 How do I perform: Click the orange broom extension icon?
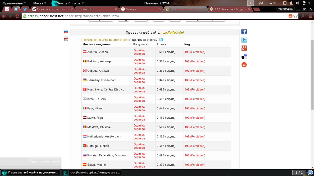pos(290,16)
